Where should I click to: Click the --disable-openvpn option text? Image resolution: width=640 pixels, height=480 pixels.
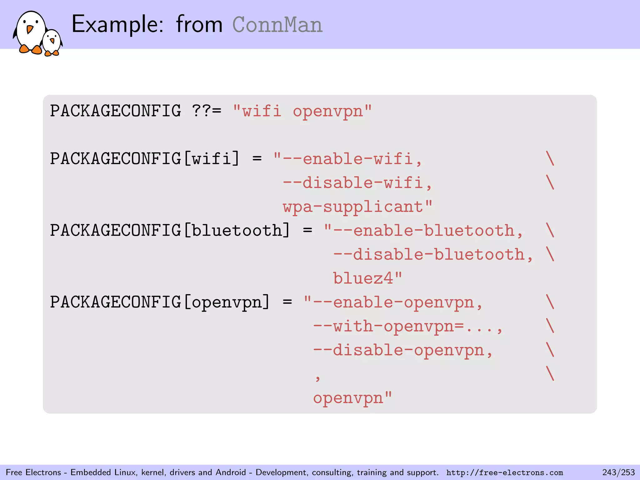click(403, 350)
